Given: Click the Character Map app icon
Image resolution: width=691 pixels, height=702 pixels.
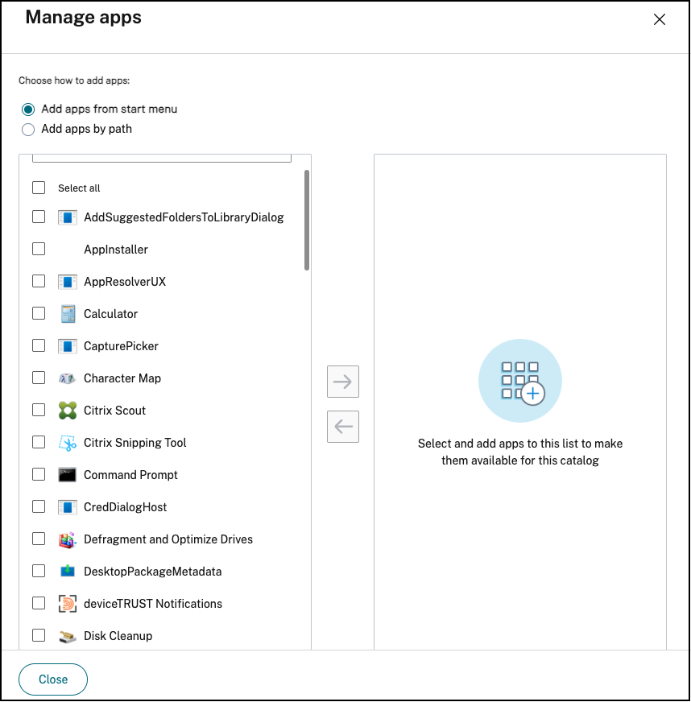Looking at the screenshot, I should pyautogui.click(x=68, y=378).
